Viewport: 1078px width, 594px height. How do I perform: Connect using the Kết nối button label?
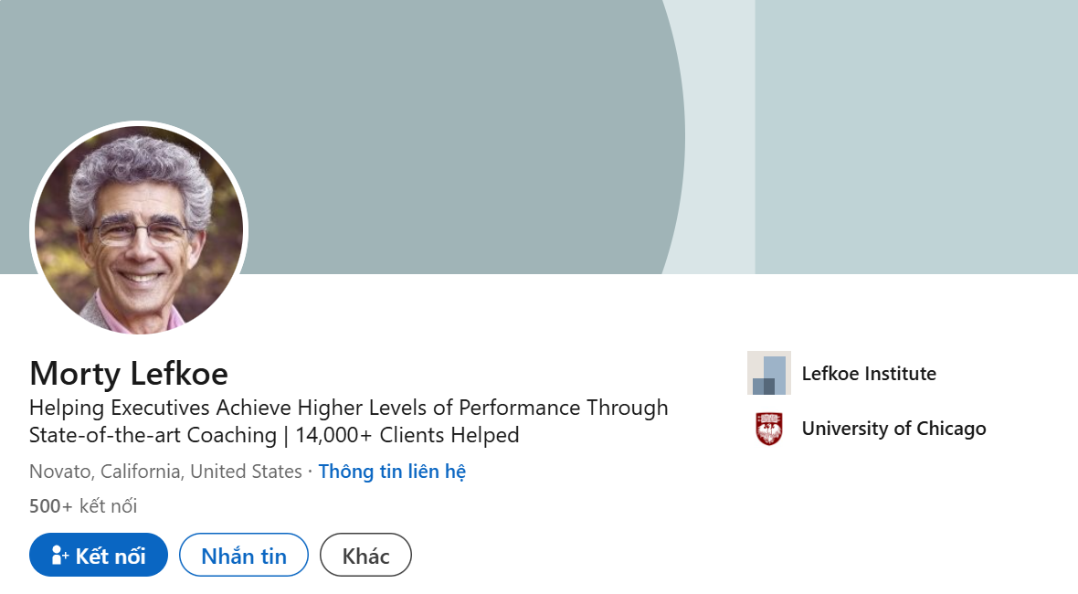pos(110,556)
